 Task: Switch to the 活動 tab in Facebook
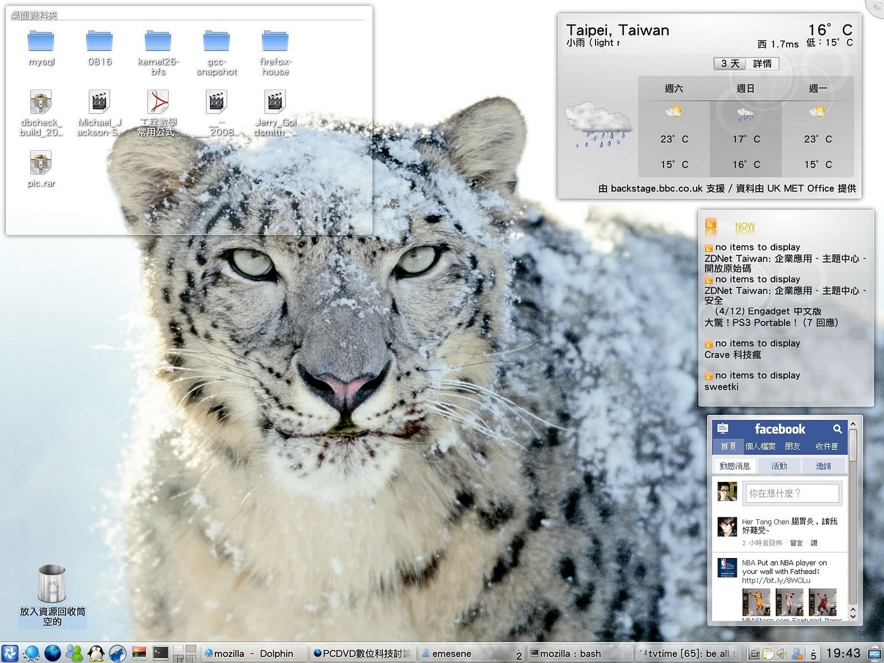coord(779,467)
